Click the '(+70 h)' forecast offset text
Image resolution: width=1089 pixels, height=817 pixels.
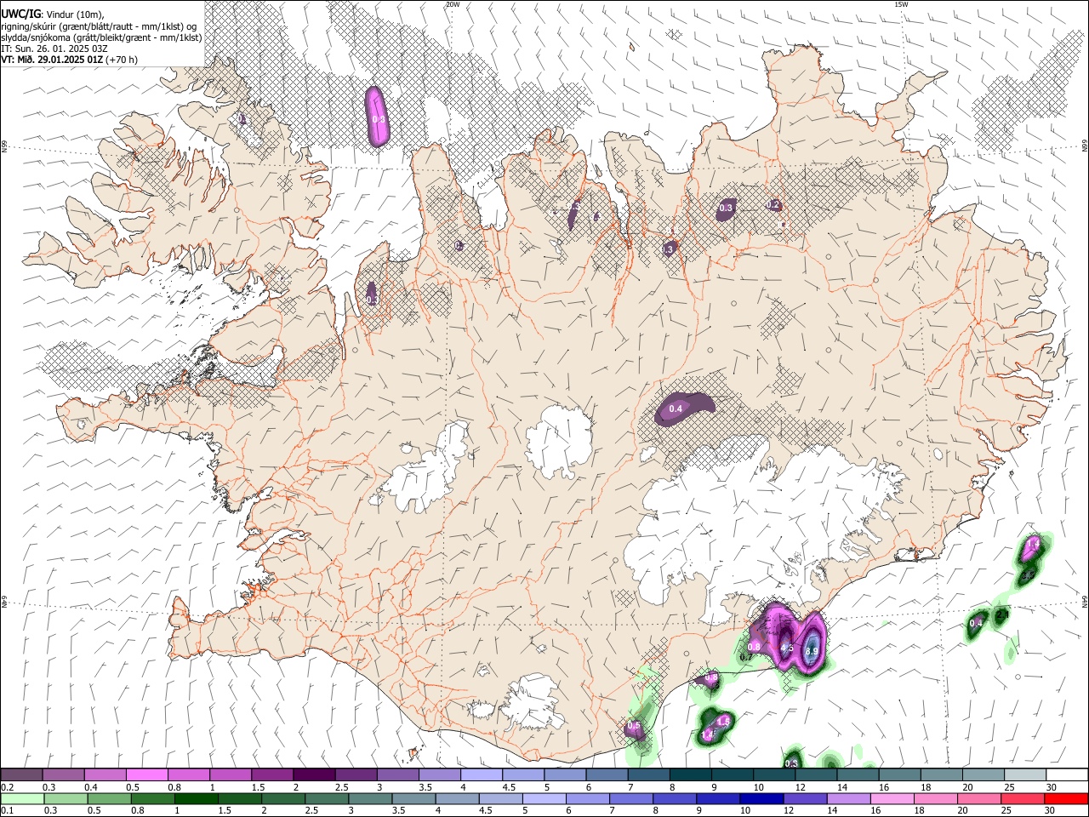pos(123,60)
